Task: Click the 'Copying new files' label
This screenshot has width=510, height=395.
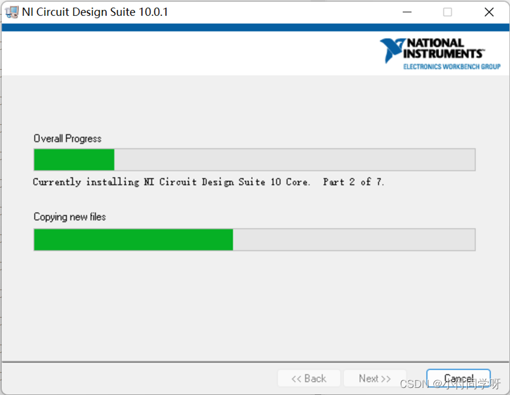Action: point(70,217)
